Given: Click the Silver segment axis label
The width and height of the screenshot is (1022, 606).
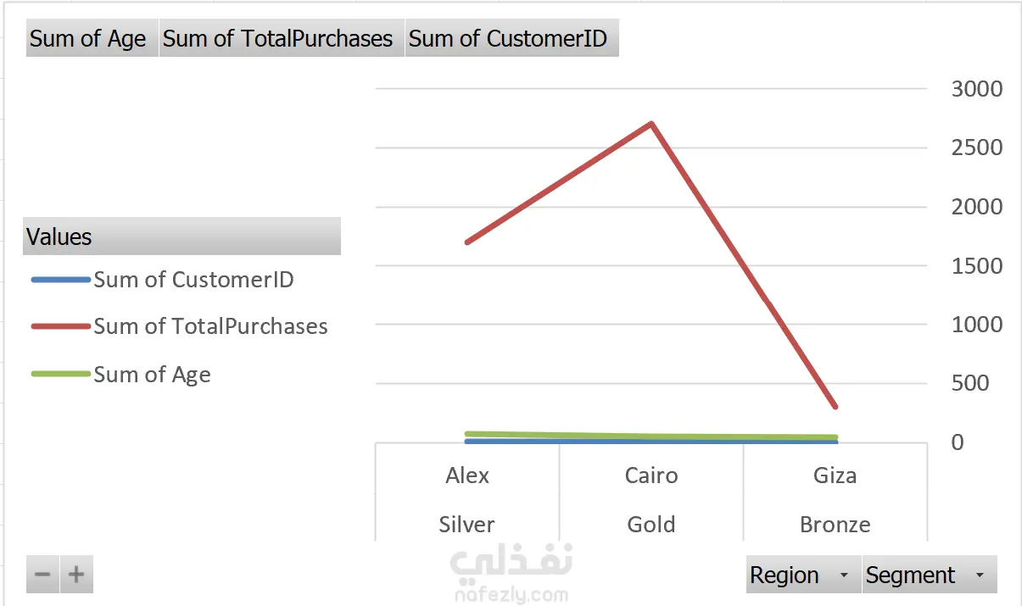Looking at the screenshot, I should (467, 525).
